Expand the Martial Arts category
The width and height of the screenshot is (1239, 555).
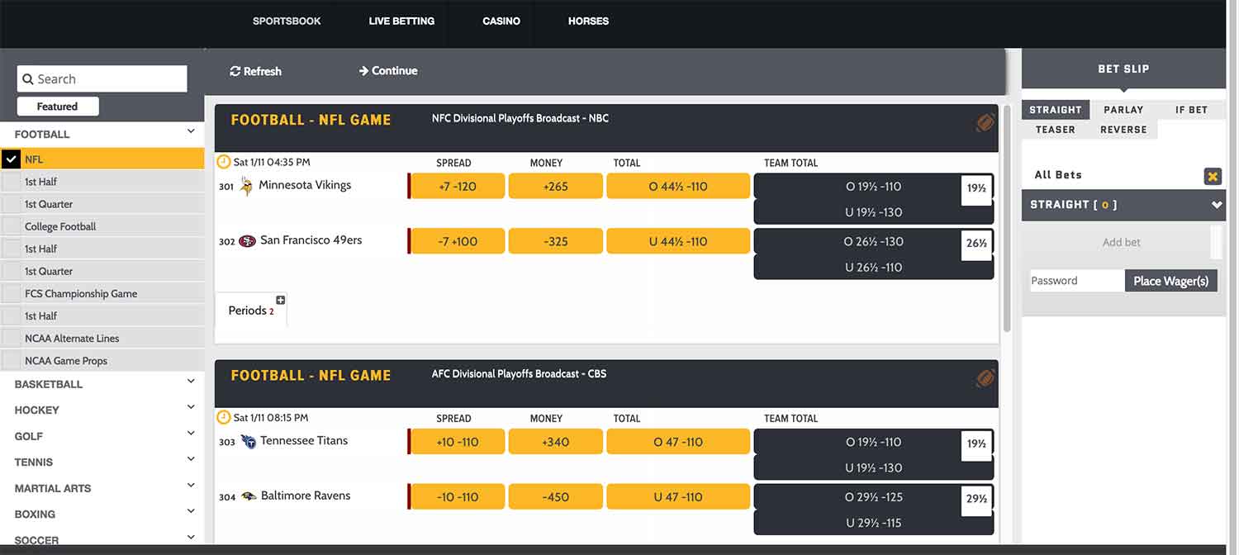(x=191, y=486)
